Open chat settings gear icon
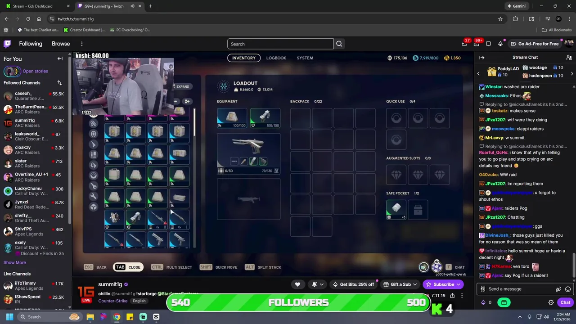Viewport: 576px width, 324px height. click(x=551, y=302)
